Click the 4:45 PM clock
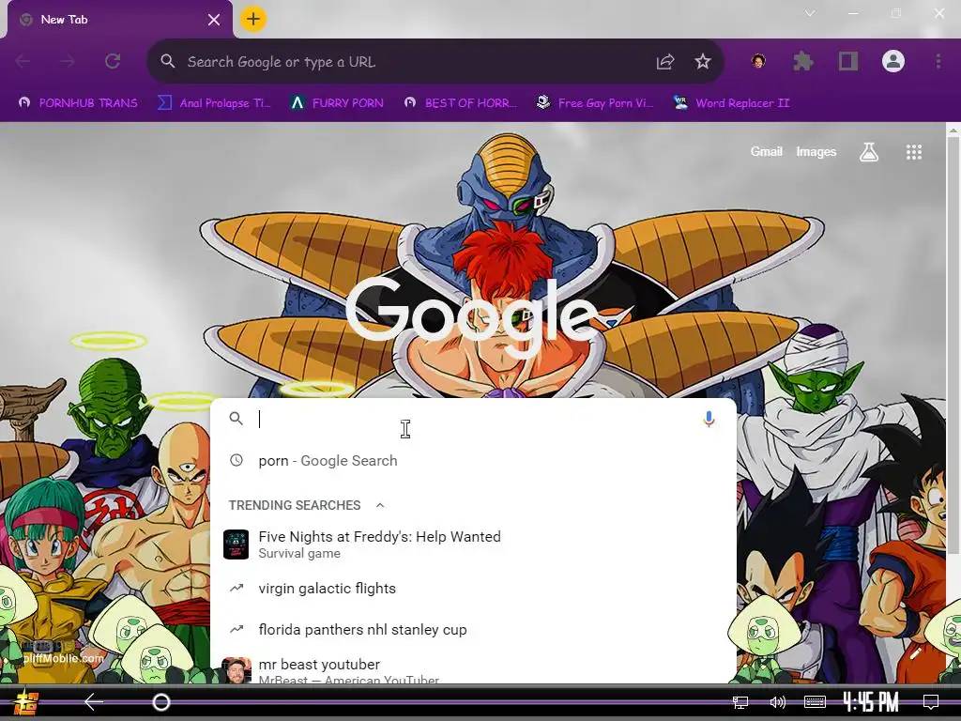961x721 pixels. point(871,702)
